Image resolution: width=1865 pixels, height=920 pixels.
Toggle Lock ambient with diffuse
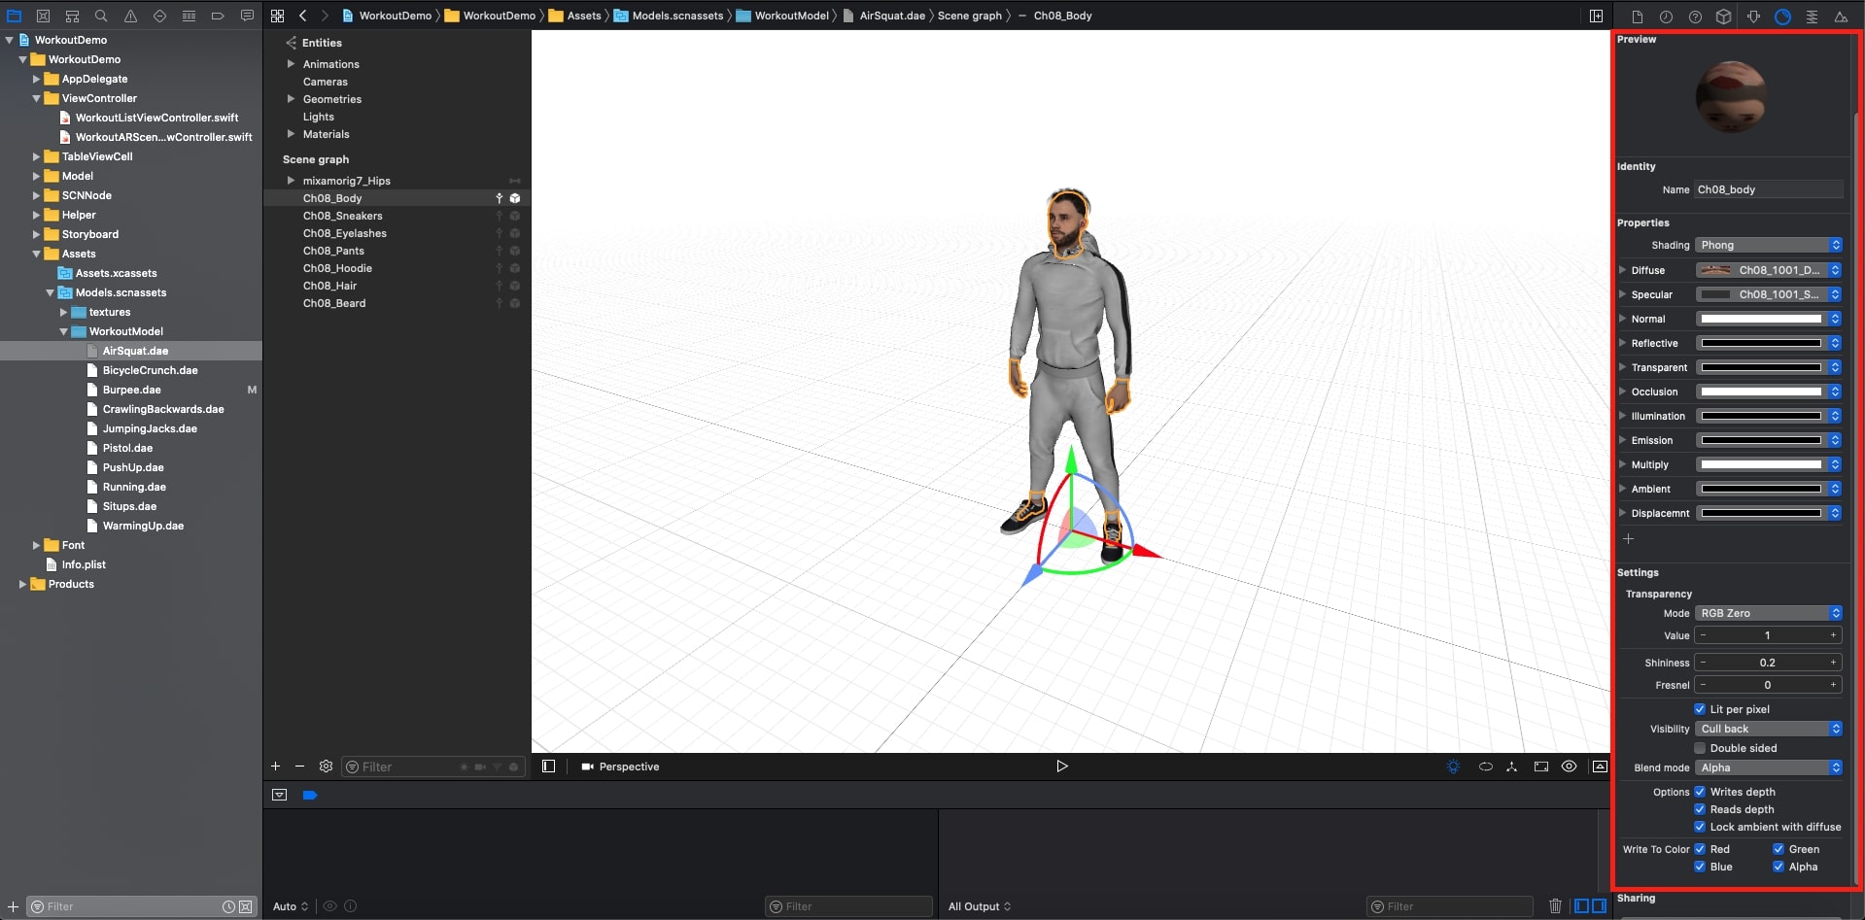point(1700,827)
